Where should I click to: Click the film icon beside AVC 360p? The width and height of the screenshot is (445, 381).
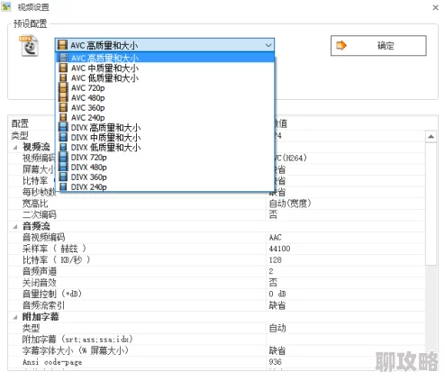point(63,107)
